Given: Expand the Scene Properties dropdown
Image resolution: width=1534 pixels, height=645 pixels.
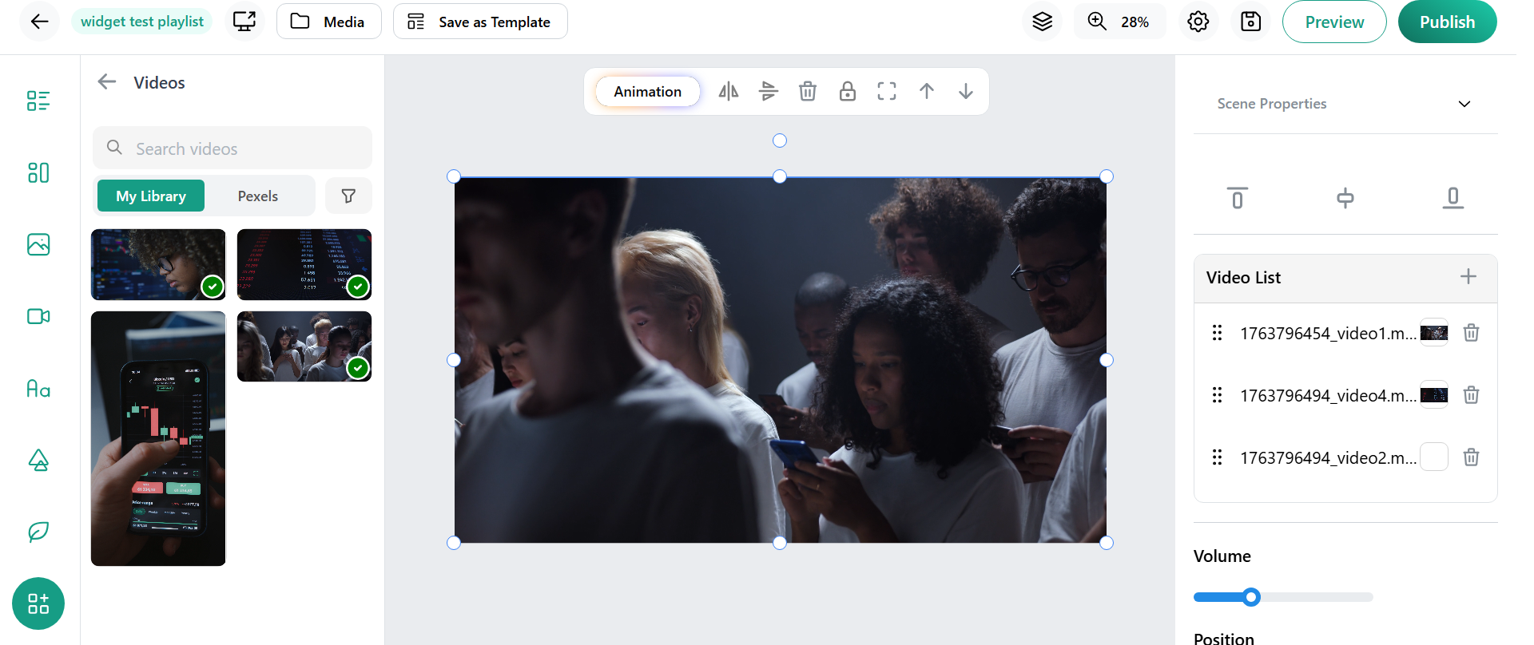Looking at the screenshot, I should pyautogui.click(x=1345, y=104).
